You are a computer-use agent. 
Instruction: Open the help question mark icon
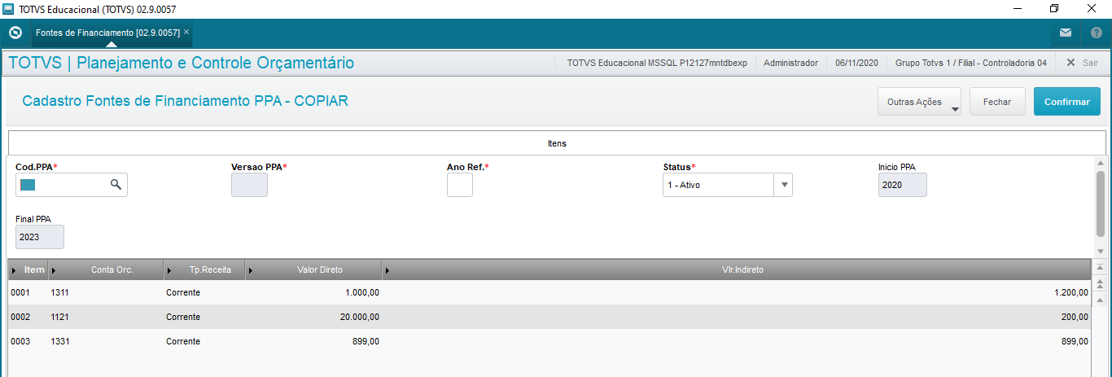pos(1097,33)
